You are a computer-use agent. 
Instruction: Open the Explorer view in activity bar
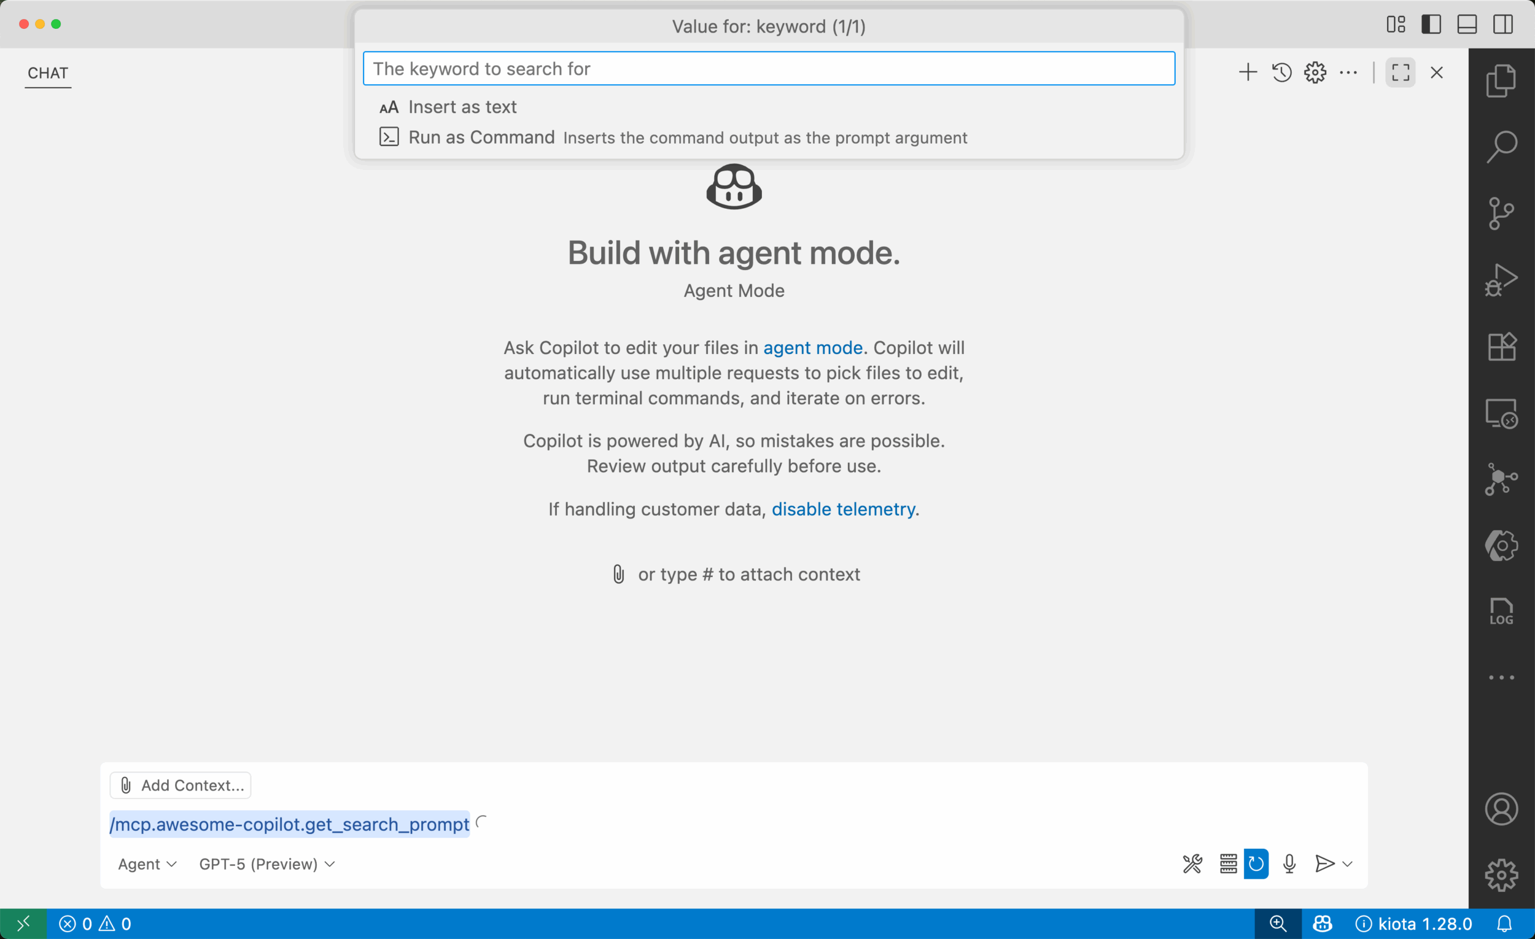1501,81
